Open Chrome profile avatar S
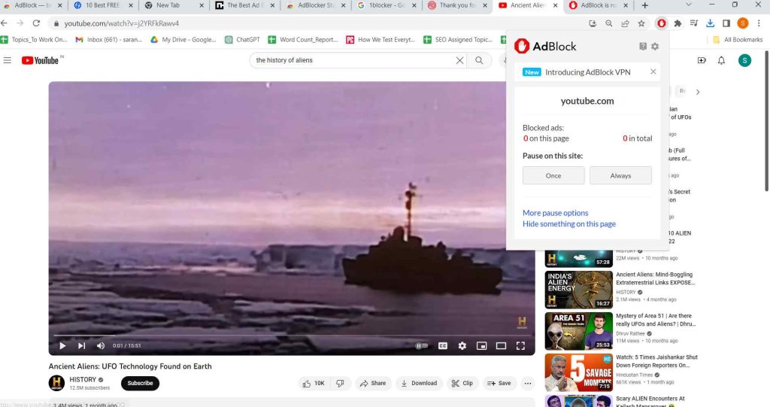This screenshot has width=770, height=407. coord(742,23)
